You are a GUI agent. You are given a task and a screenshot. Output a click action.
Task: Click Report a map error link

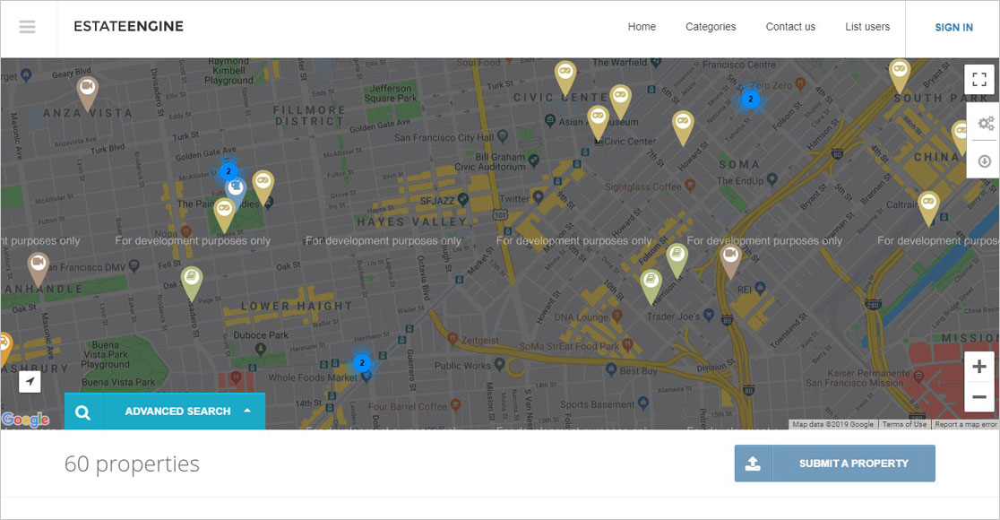point(966,424)
